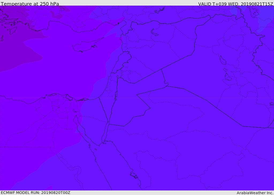Viewport: 274px width, 195px height.
Task: Click the 'ECMWF MODEL RUN: 20190820T00Z' footer text
Action: [36, 193]
